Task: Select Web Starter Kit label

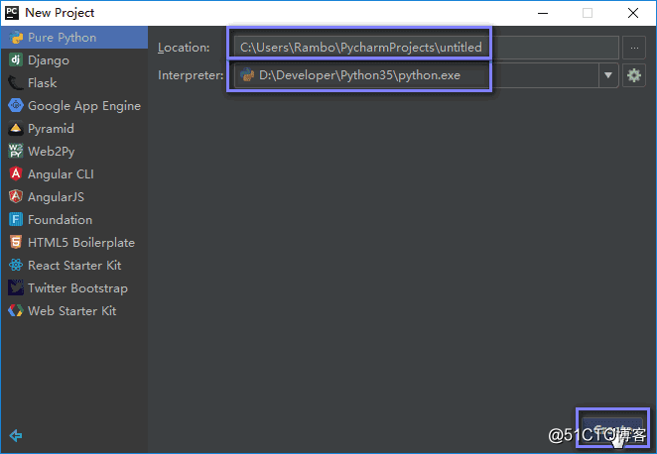Action: point(72,311)
